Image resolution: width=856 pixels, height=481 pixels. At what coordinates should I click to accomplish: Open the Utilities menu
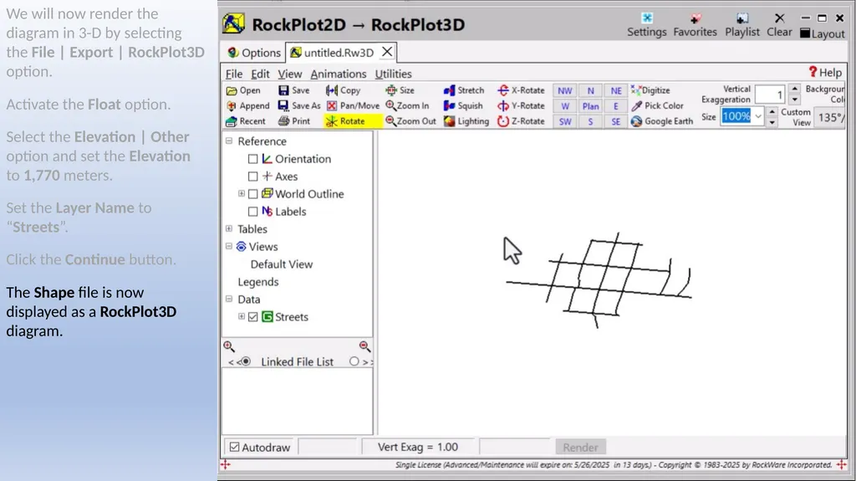(x=393, y=74)
